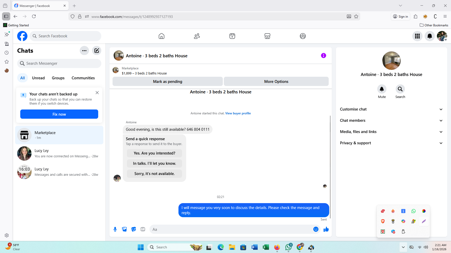Open Facebook Home icon
The image size is (451, 253).
[x=162, y=36]
